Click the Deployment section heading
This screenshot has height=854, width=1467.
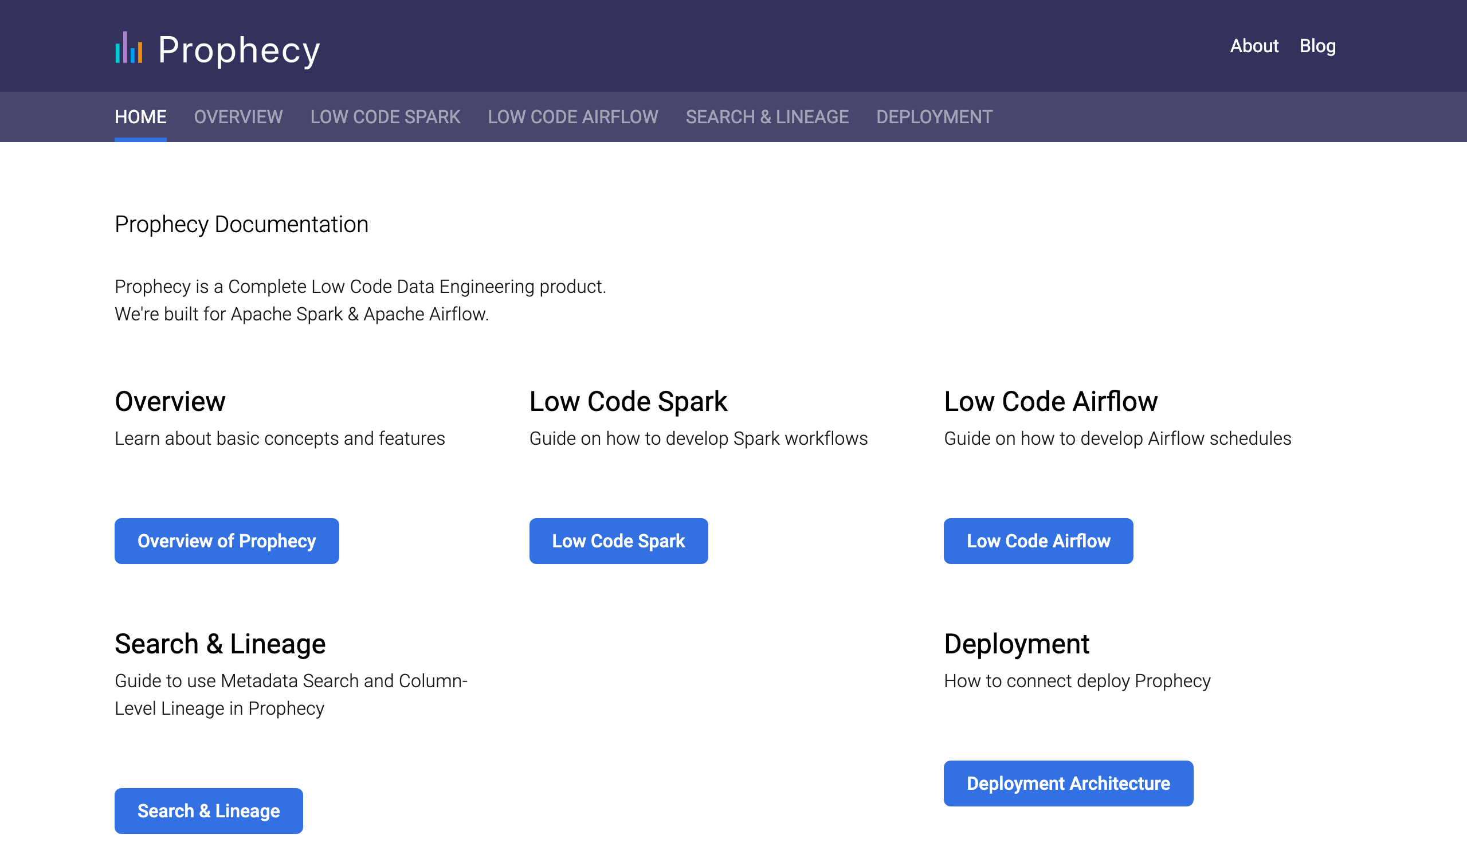pos(1017,644)
